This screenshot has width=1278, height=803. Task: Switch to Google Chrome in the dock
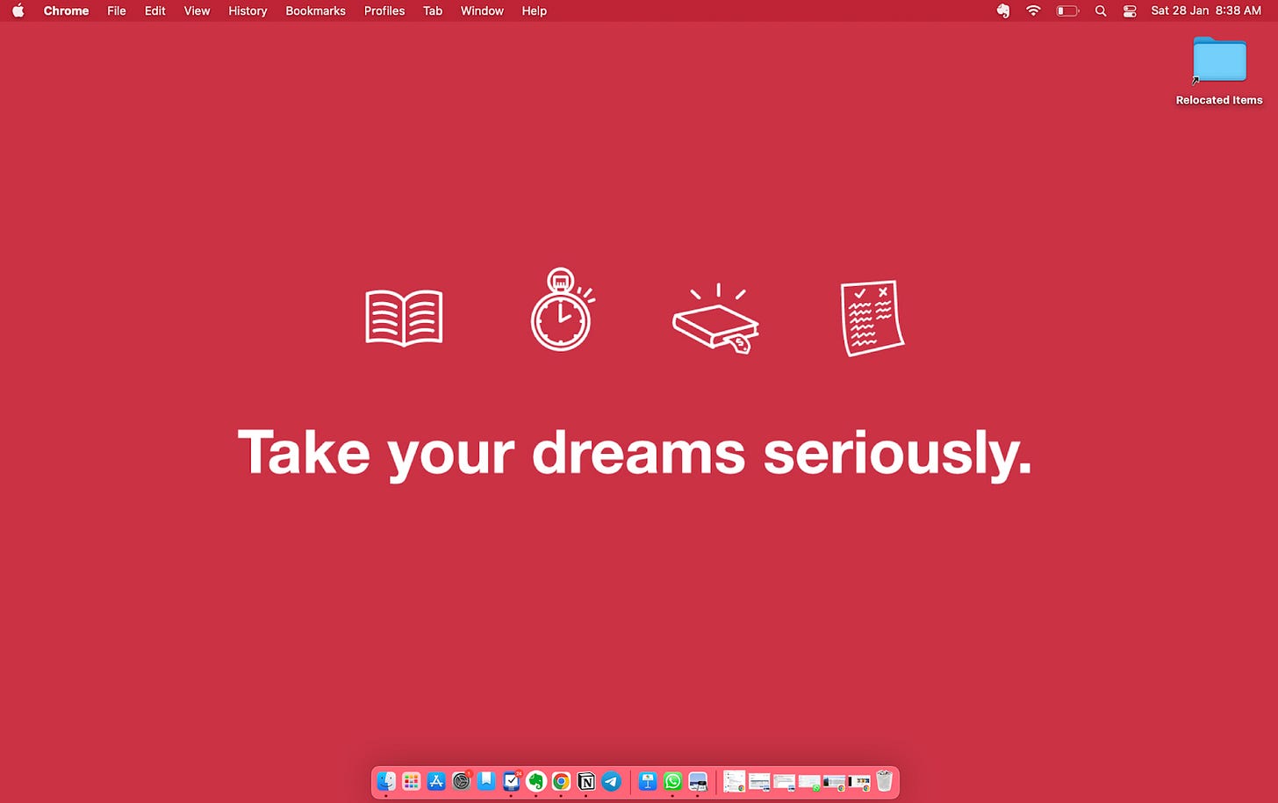pyautogui.click(x=561, y=781)
